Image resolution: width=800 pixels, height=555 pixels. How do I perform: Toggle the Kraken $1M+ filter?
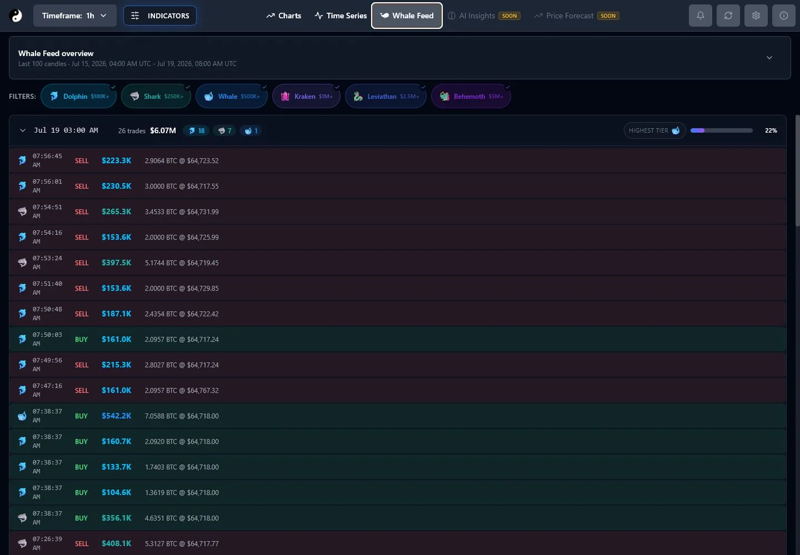[306, 96]
